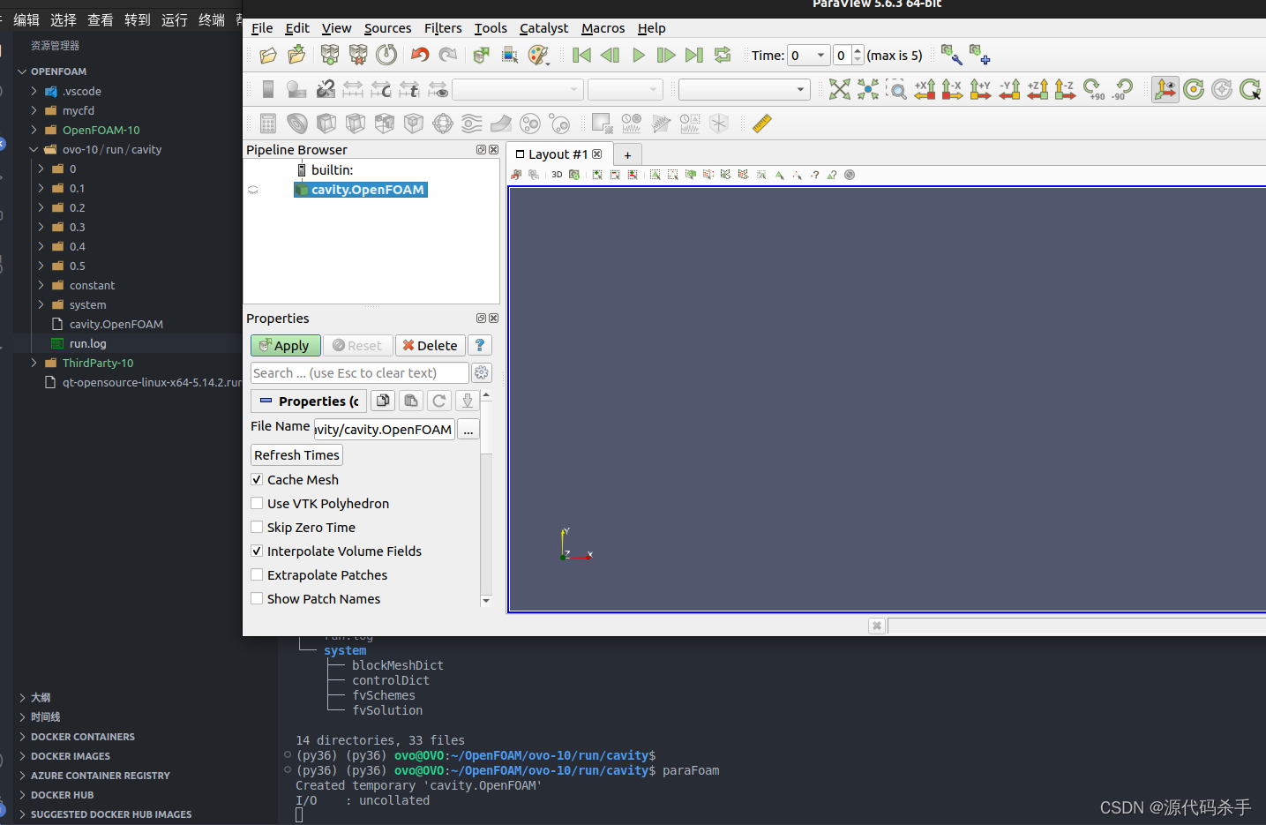Click the Undo red arrow icon
Viewport: 1266px width, 825px height.
(420, 56)
